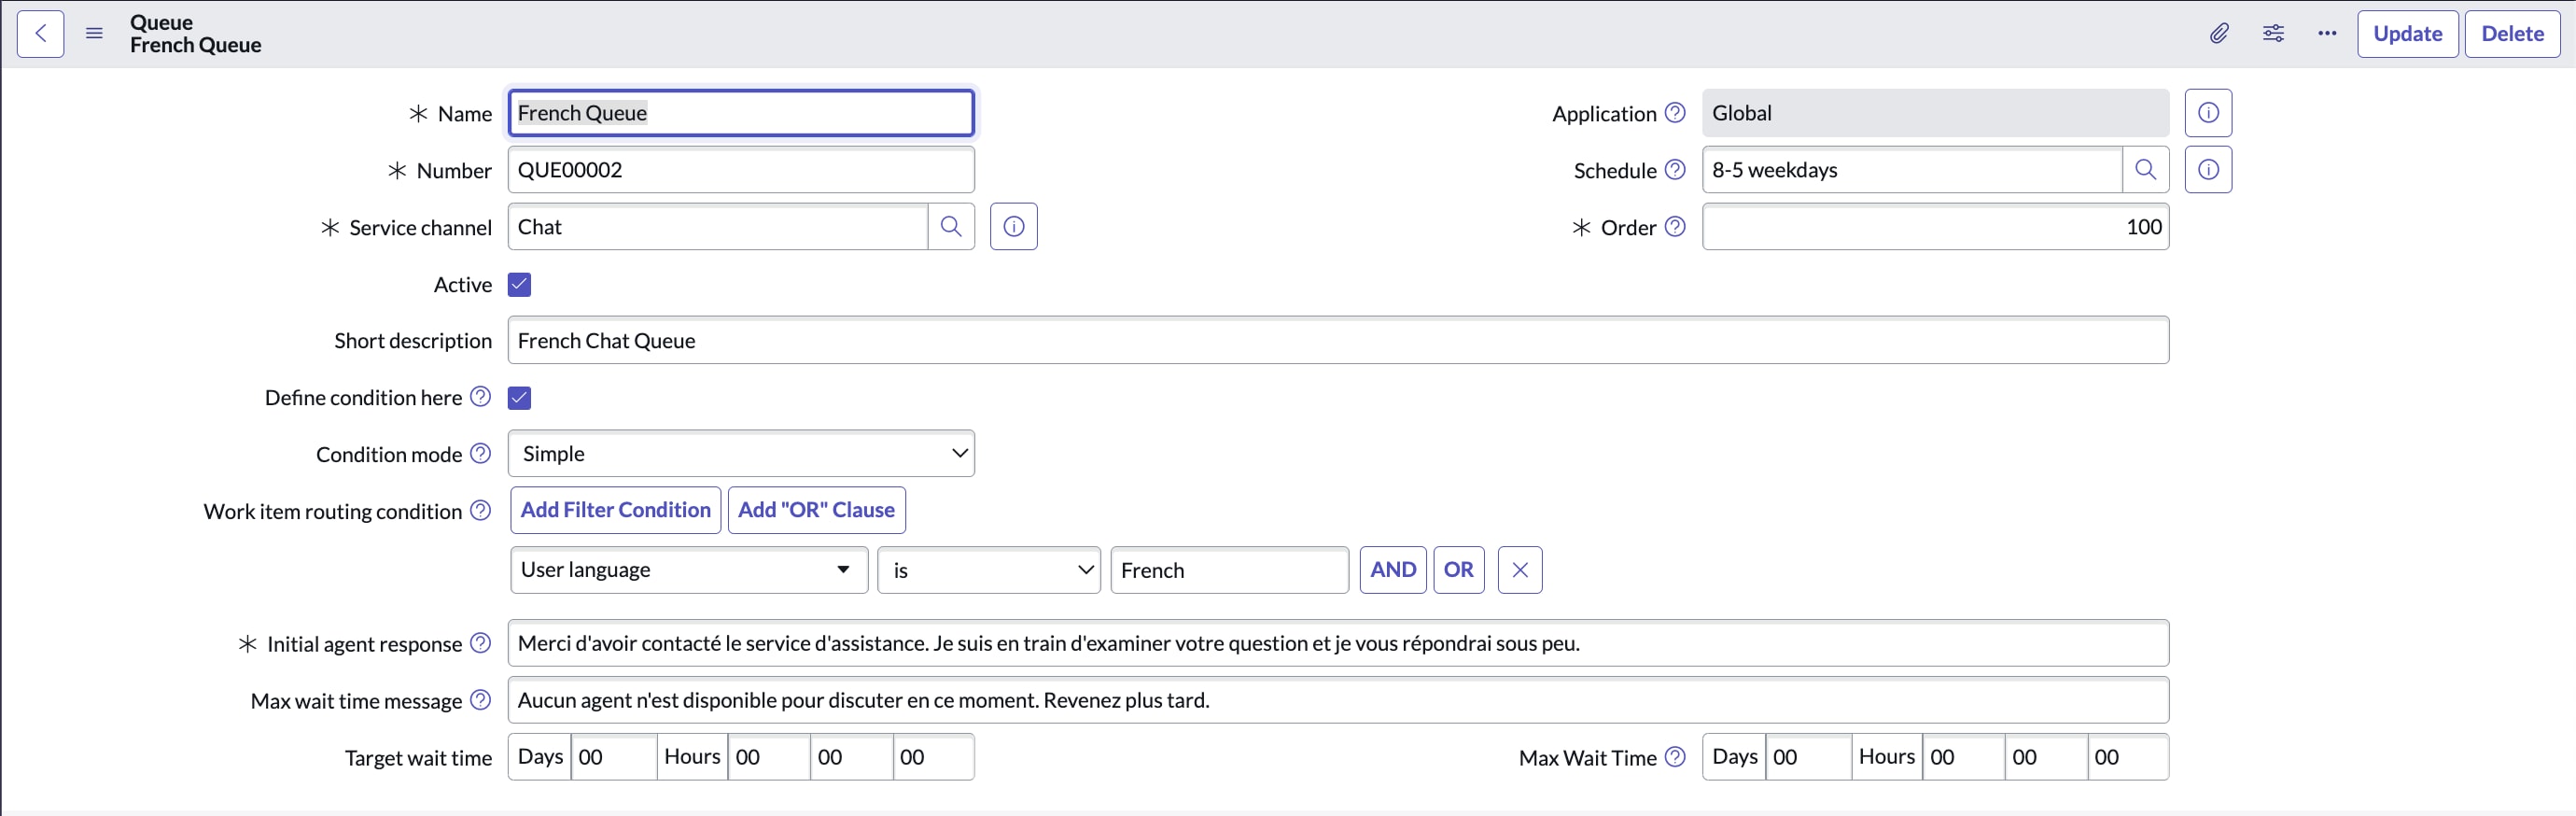Open the 'is' operator dropdown
Screen dimensions: 2576x816
click(x=989, y=570)
